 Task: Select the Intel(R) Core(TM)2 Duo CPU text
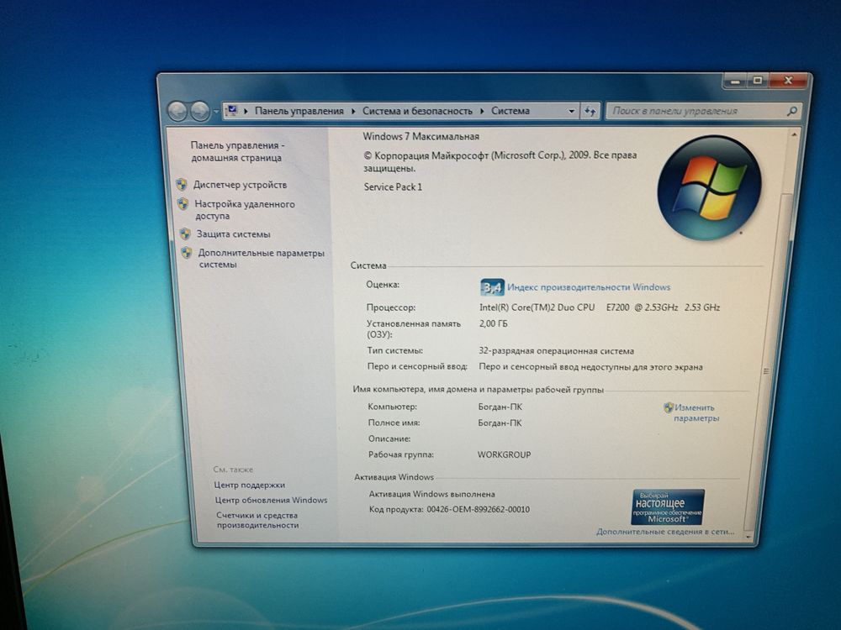[x=537, y=307]
